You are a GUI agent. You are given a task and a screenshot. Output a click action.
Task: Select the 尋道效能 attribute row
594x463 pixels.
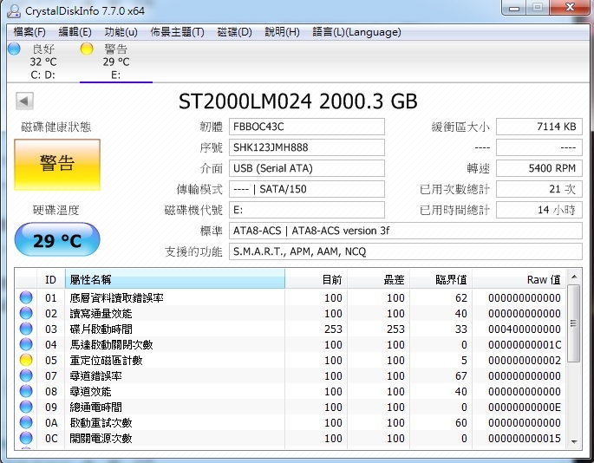point(290,391)
